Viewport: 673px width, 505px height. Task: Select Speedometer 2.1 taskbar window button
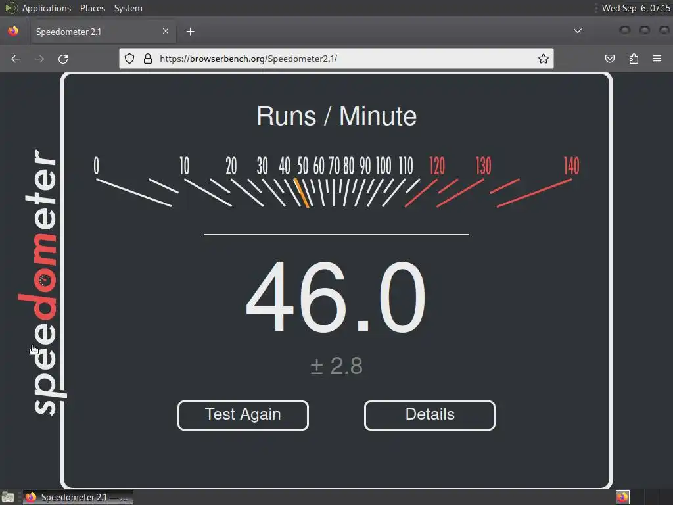(78, 497)
